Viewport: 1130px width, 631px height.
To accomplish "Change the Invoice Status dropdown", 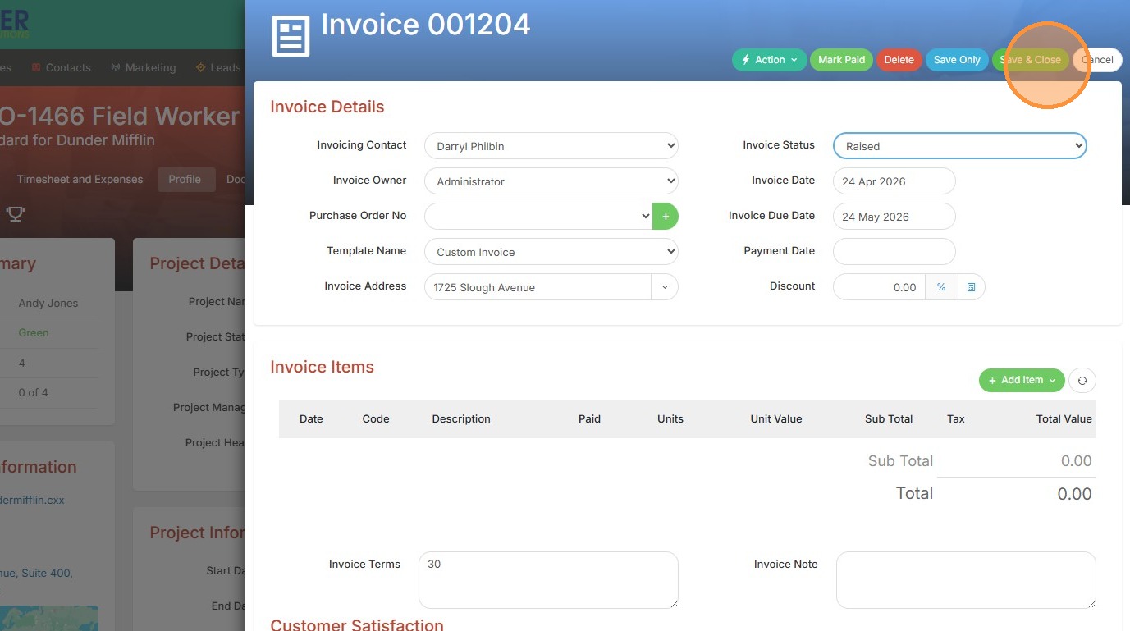I will pos(960,146).
